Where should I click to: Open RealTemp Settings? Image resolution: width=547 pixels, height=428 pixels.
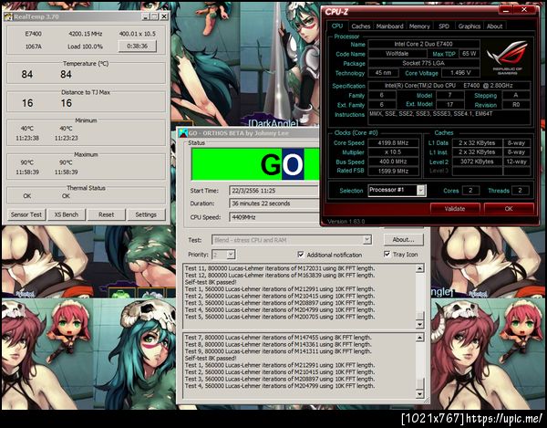146,214
